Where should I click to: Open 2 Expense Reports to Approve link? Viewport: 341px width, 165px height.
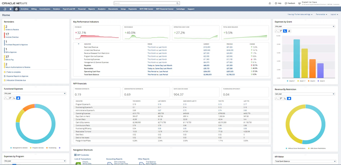16,76
